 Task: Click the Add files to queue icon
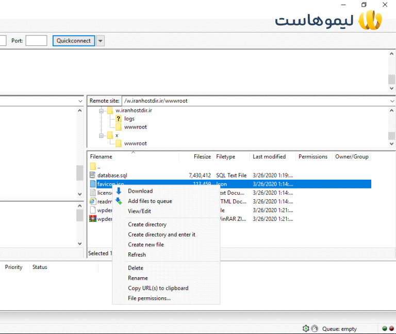(x=119, y=201)
